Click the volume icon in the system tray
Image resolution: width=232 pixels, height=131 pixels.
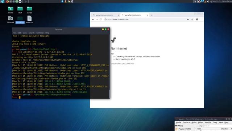point(208,1)
